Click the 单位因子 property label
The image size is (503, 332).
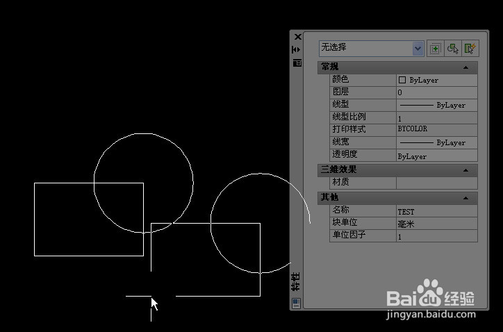[x=349, y=235]
